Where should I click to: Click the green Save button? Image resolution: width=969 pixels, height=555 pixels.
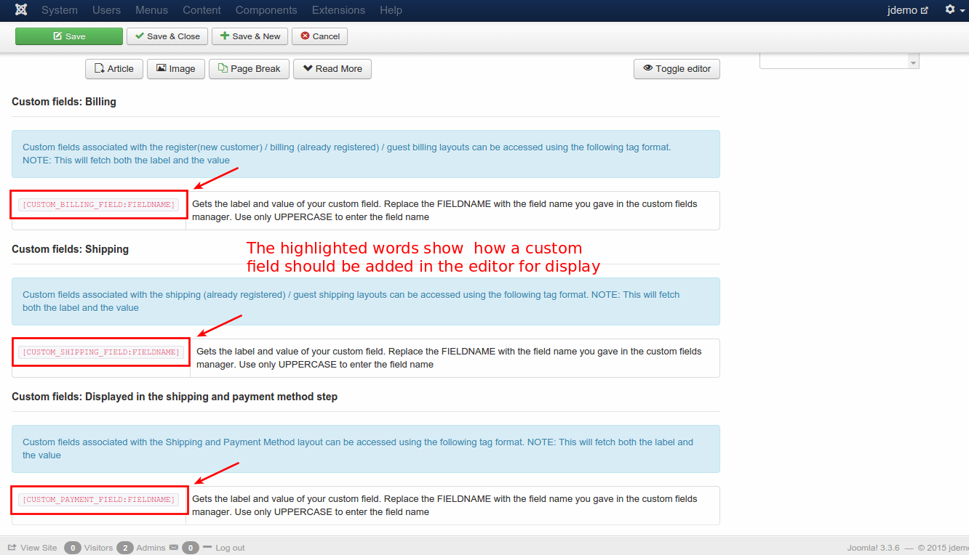[68, 36]
